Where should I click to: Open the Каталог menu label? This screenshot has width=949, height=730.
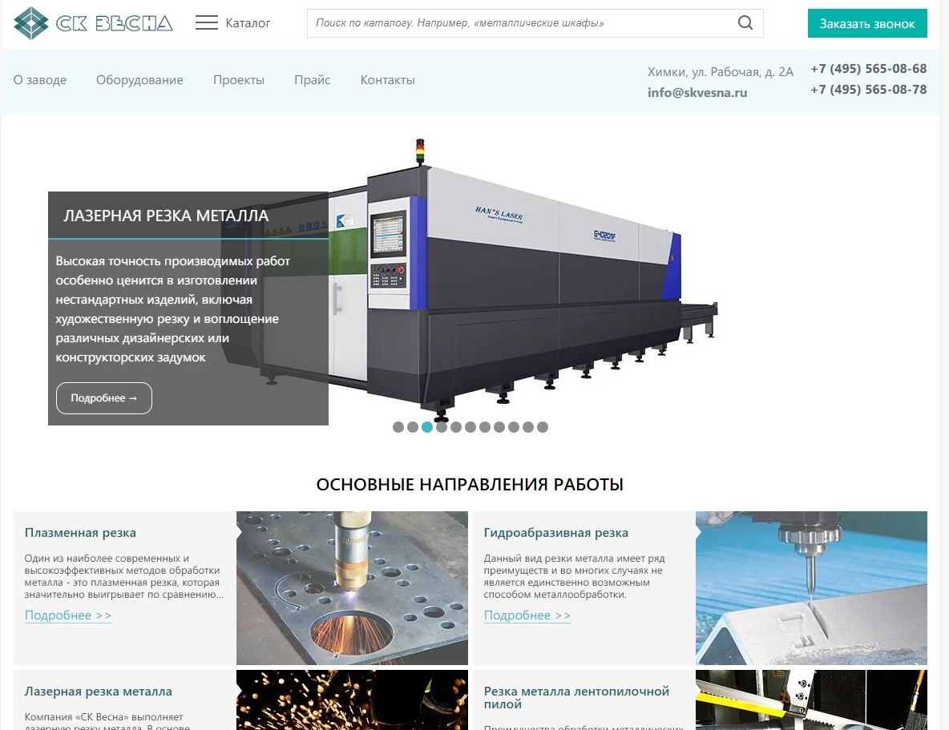248,23
